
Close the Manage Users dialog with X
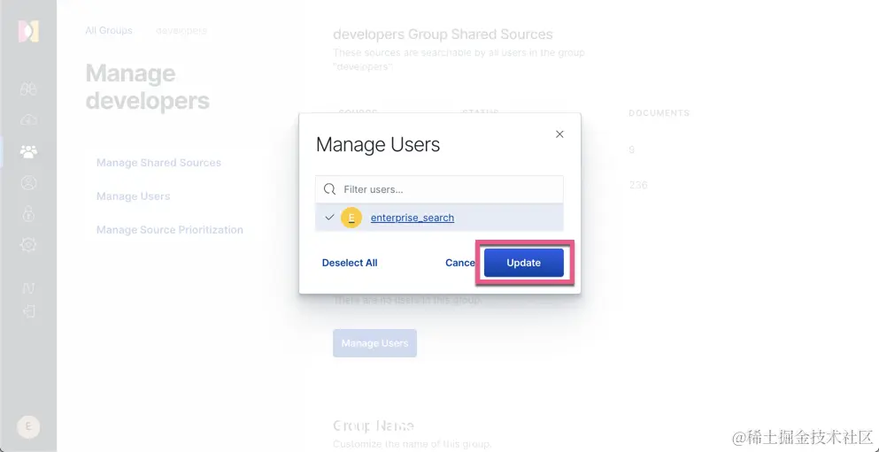(x=559, y=134)
